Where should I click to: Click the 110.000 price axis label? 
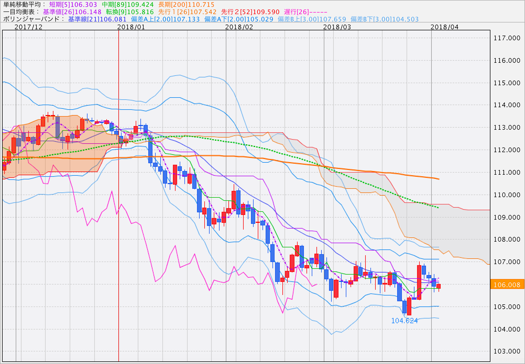507,195
